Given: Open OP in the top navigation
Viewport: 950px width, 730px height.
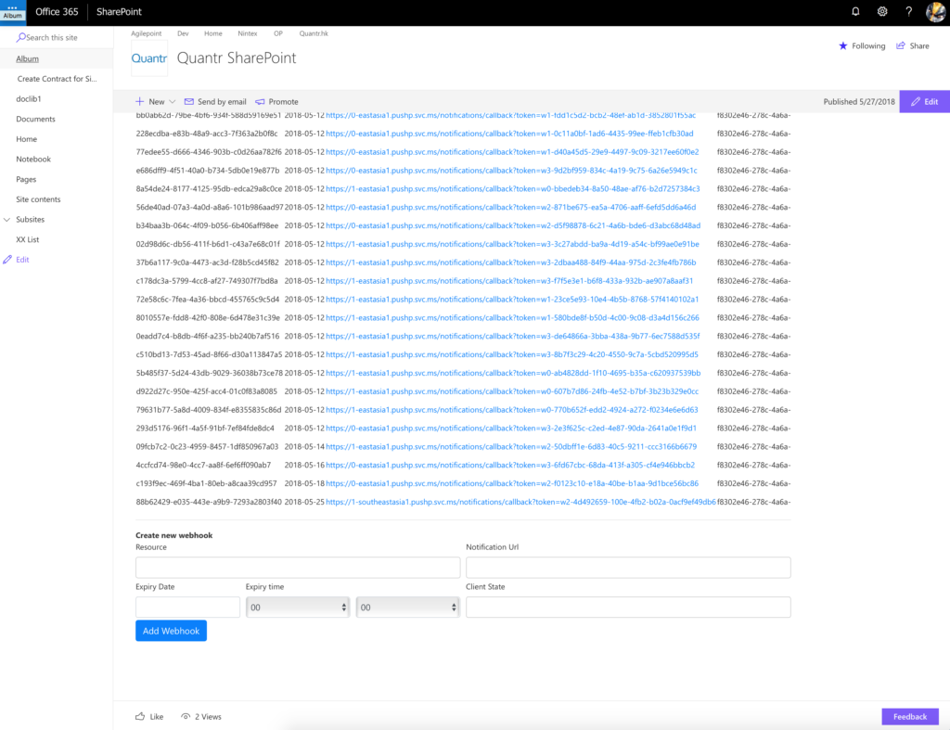Looking at the screenshot, I should tap(278, 34).
